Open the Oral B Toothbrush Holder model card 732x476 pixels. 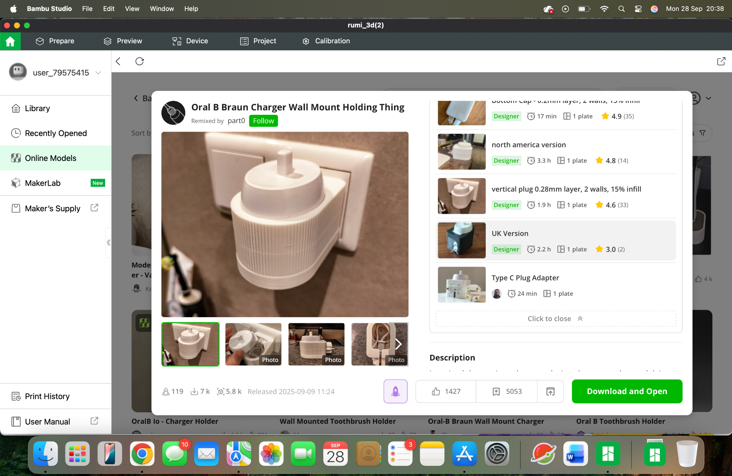point(620,421)
